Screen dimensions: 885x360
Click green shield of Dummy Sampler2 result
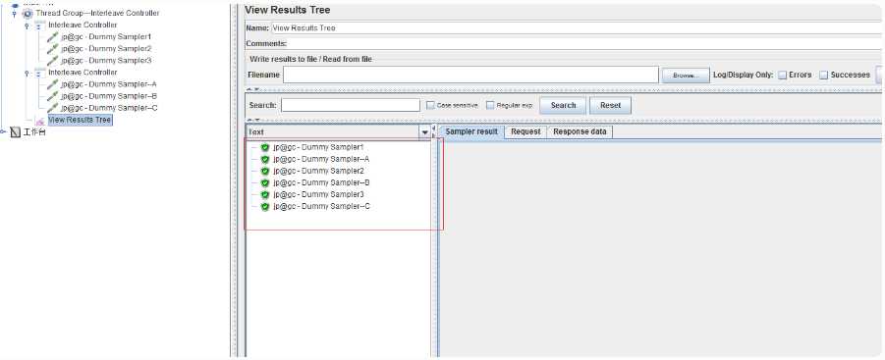click(264, 171)
